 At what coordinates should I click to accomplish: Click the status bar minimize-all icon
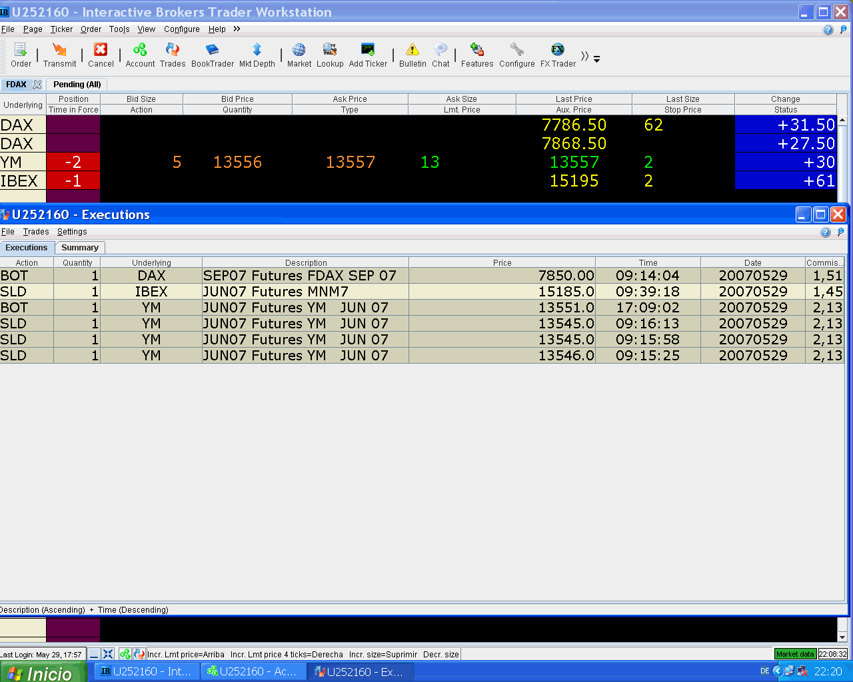(94, 654)
